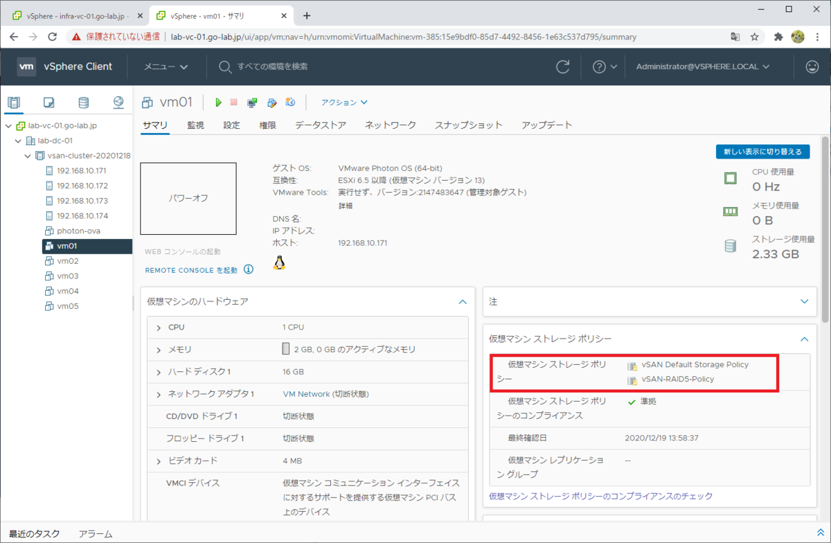The height and width of the screenshot is (543, 831).
Task: Switch to the スナップショット tab
Action: click(469, 125)
